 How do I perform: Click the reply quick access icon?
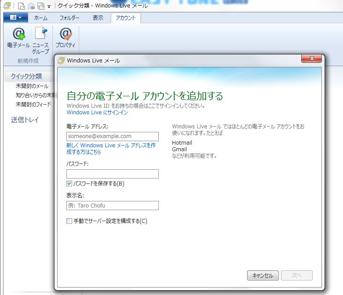31,6
